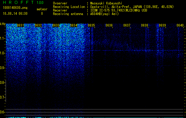Viewport: 186px width, 118px height.
Task: Click the Receiving antenna label
Action: pos(68,14)
